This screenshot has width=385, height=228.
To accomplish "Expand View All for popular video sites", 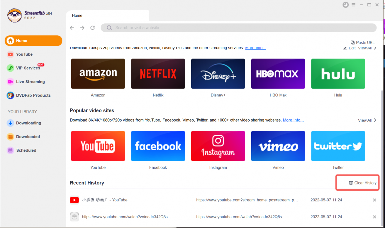I will [367, 120].
